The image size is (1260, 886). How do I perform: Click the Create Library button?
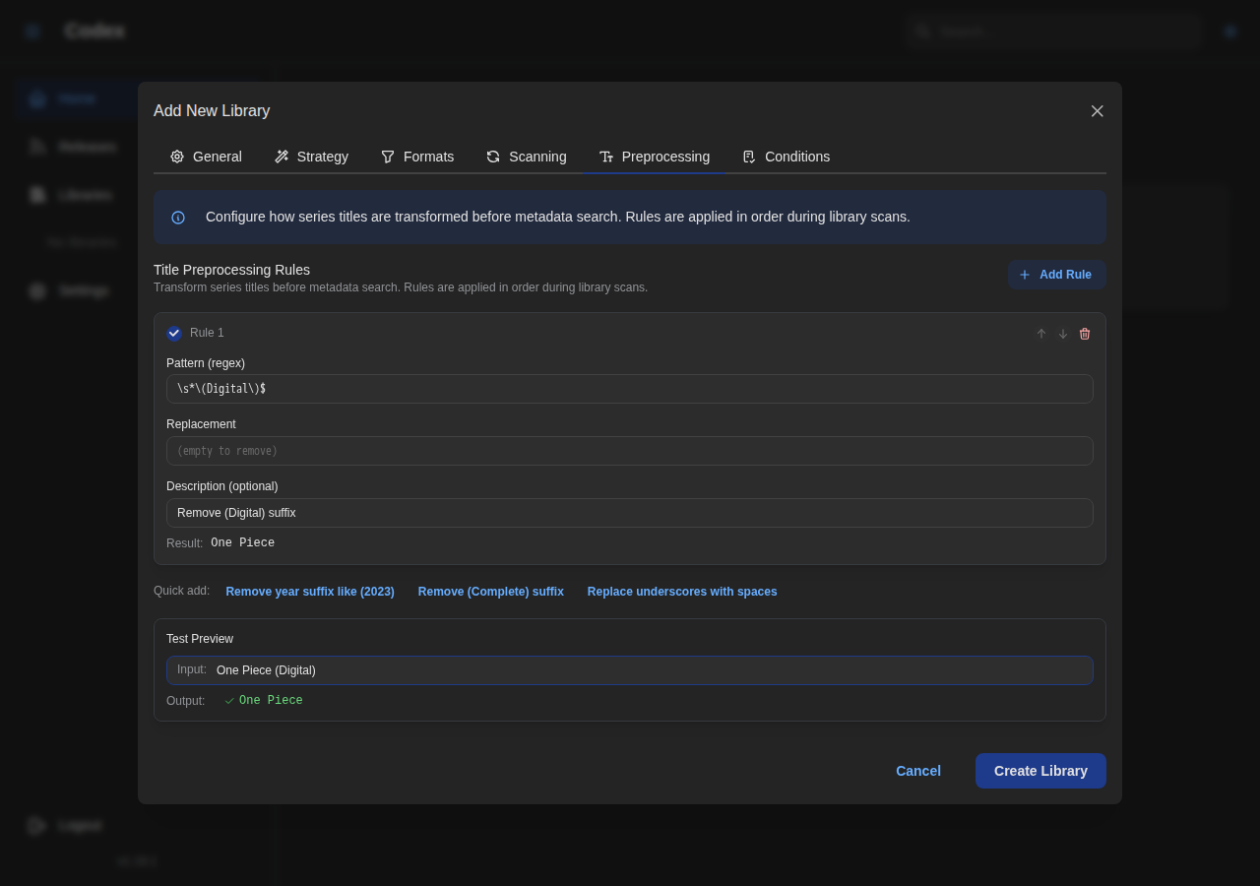click(1040, 771)
